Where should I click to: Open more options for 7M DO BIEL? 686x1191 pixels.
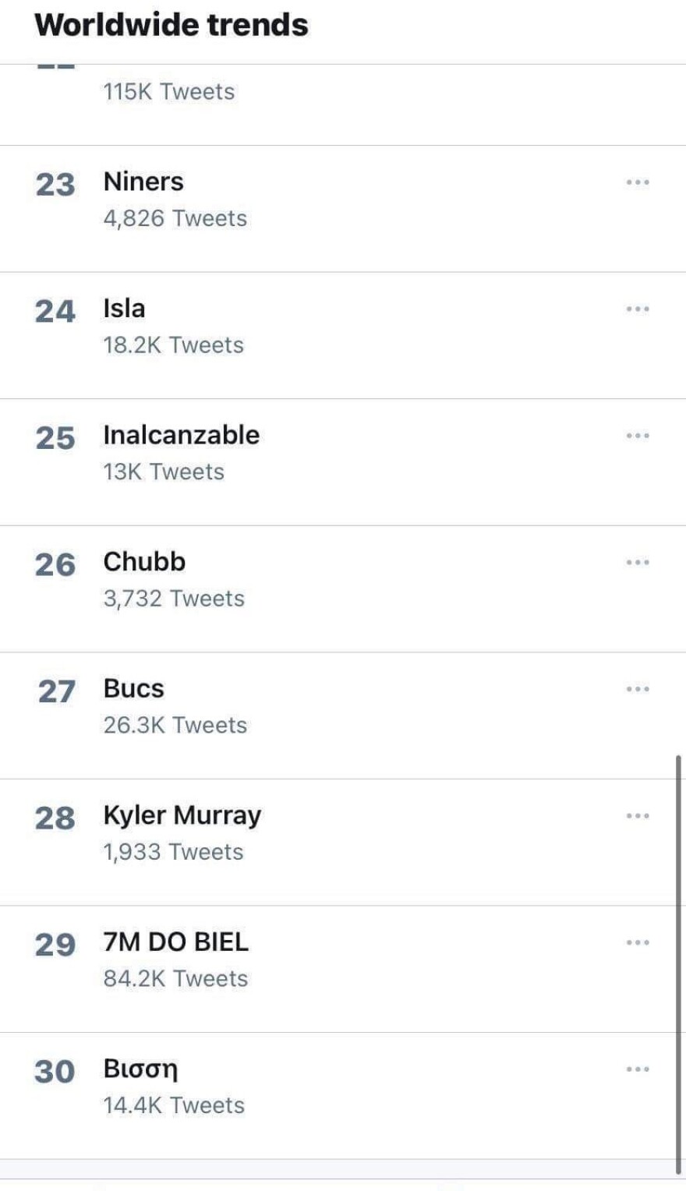pos(637,943)
